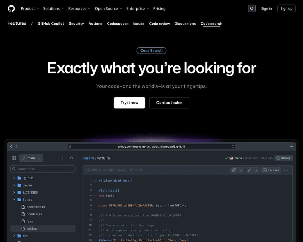Select the Code search feature tab
The image size is (303, 242).
[212, 24]
